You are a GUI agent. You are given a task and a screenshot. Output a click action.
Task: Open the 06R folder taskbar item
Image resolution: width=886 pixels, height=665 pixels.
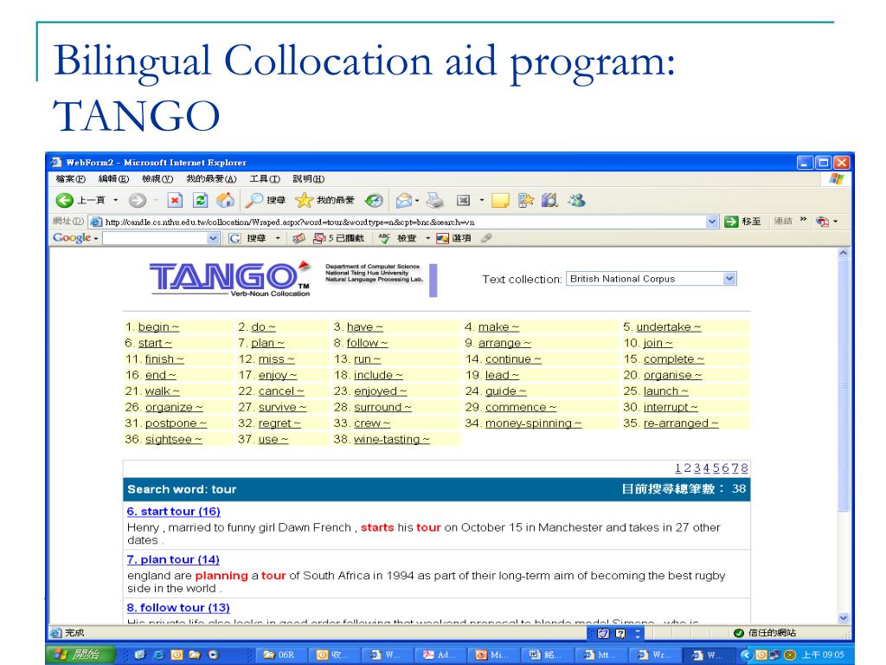279,655
